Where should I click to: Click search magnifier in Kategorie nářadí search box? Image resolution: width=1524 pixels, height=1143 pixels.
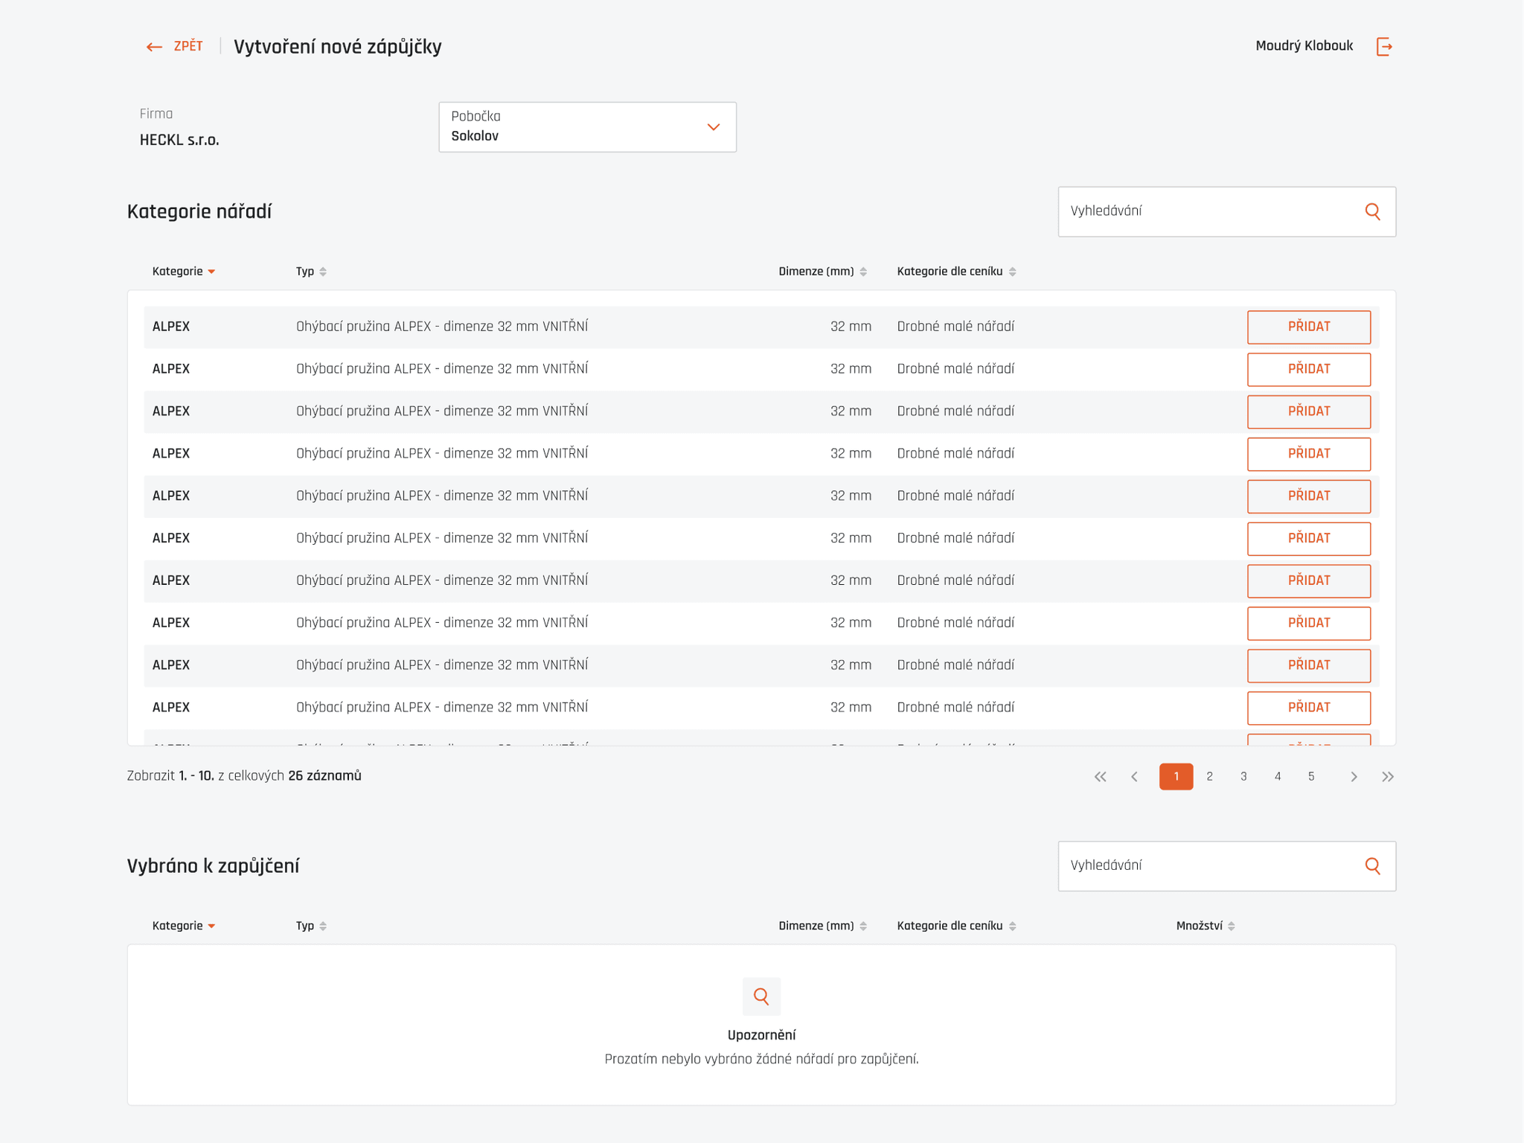pos(1373,211)
